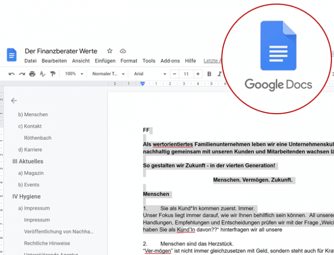
Task: Jump to outline entry Veröffentlichung von Nachha...
Action: pyautogui.click(x=58, y=232)
